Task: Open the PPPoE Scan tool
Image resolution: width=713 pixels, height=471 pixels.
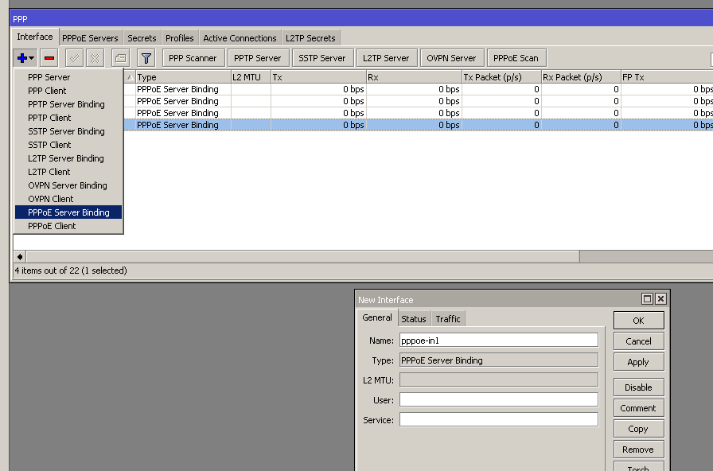Action: 516,58
